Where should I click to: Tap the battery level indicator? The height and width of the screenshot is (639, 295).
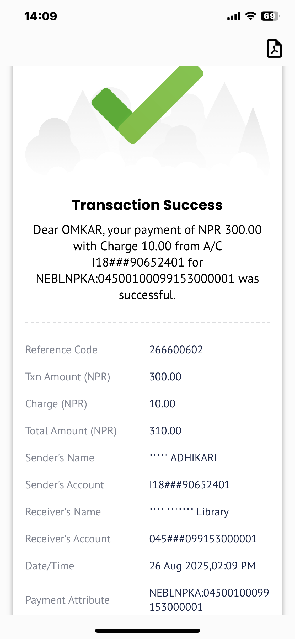point(270,16)
